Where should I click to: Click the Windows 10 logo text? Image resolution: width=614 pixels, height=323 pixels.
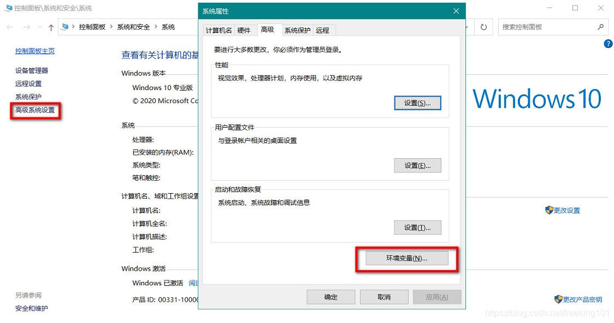[x=537, y=99]
